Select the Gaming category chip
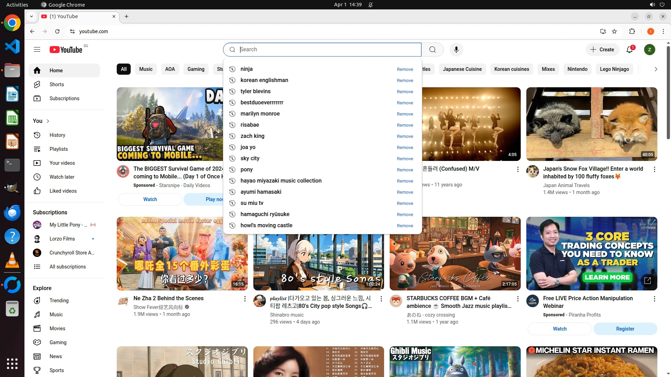 (196, 69)
